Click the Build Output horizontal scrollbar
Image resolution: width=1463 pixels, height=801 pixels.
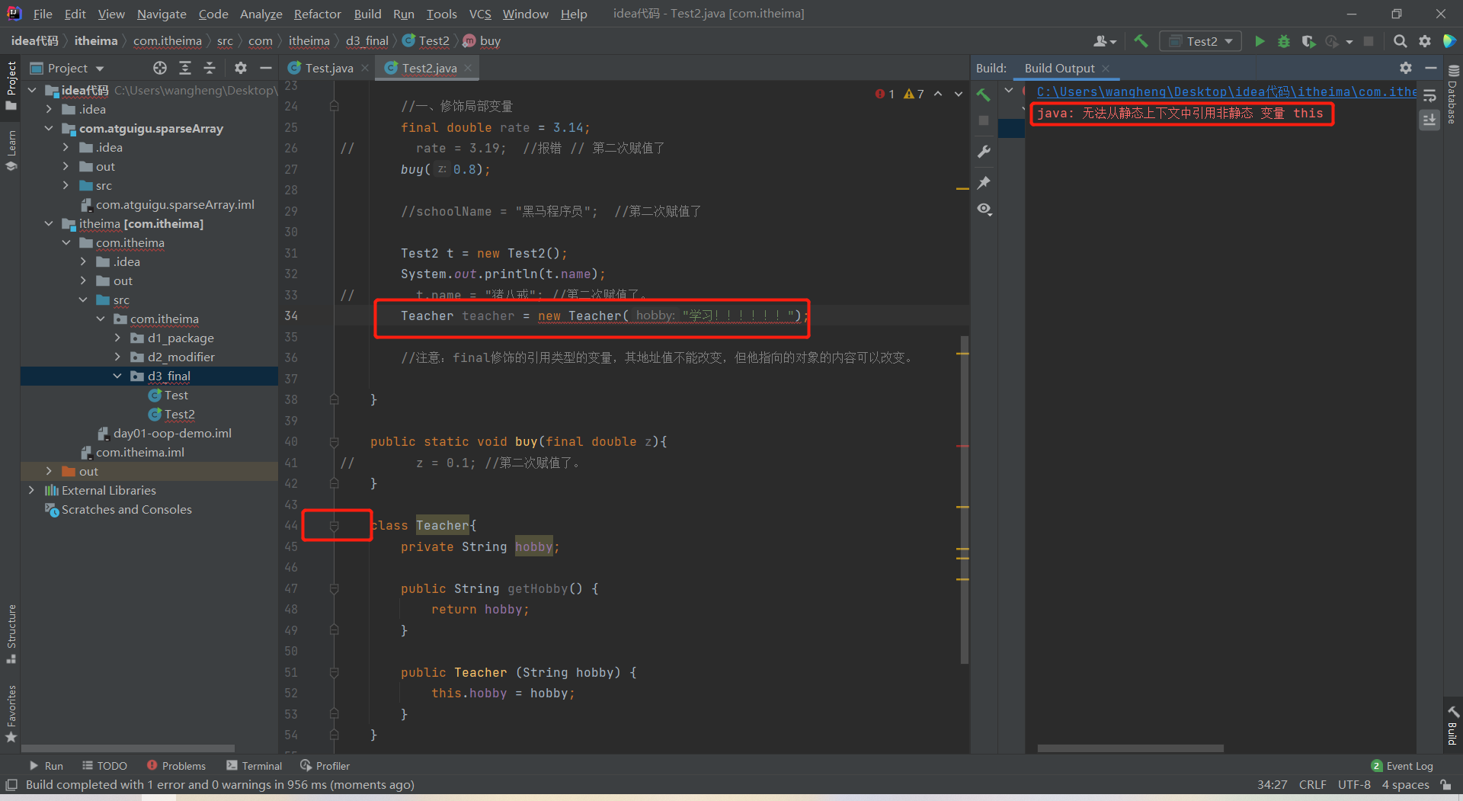coord(1130,748)
